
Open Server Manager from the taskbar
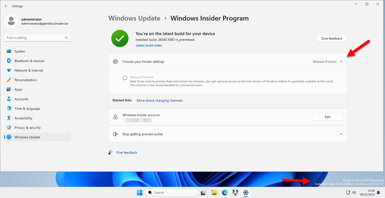235,193
